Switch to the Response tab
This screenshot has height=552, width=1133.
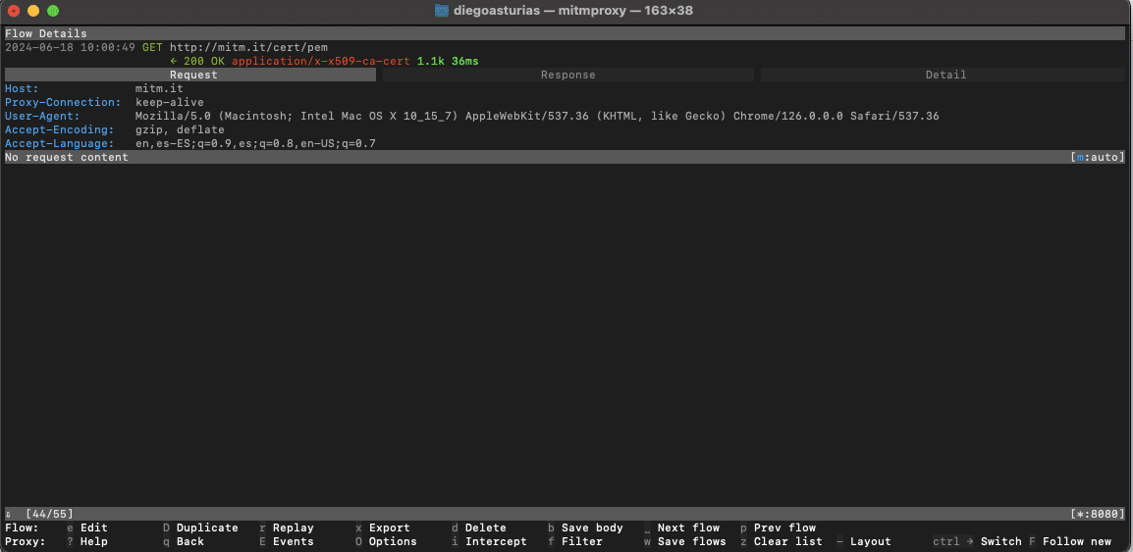[567, 75]
